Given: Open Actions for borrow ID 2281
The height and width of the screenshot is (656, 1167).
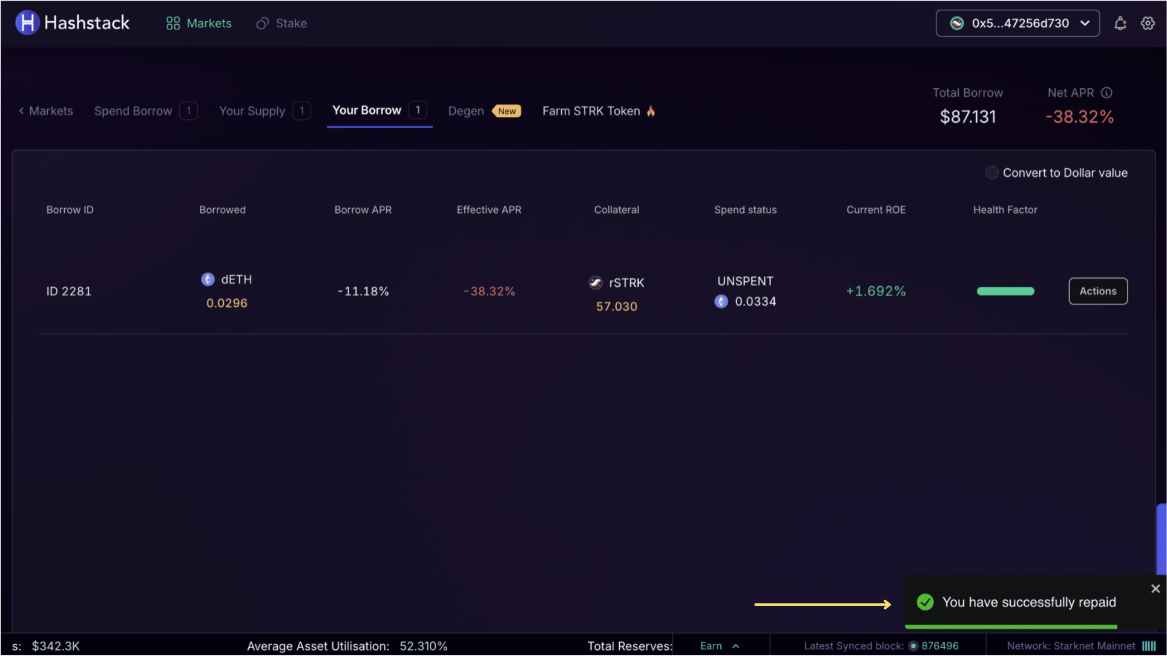Looking at the screenshot, I should (1097, 291).
